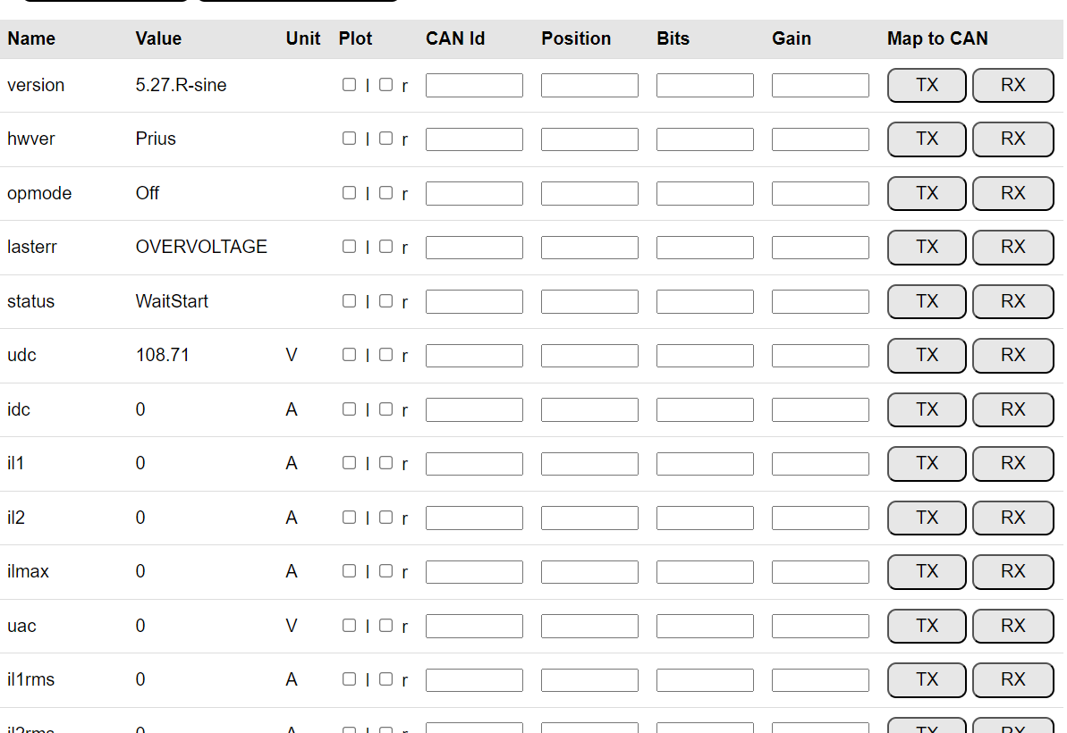Map il1rms to CAN with RX

click(x=1012, y=679)
